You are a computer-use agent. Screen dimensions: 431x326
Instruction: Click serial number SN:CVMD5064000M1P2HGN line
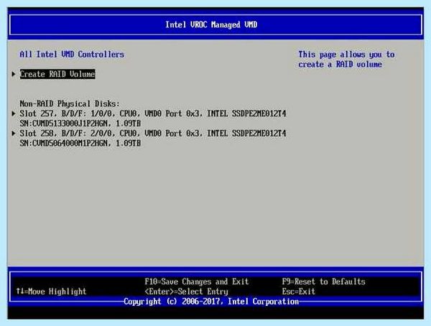point(80,143)
